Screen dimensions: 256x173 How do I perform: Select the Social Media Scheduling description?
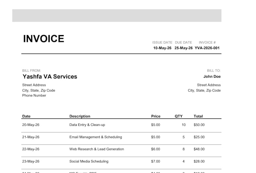(x=89, y=161)
